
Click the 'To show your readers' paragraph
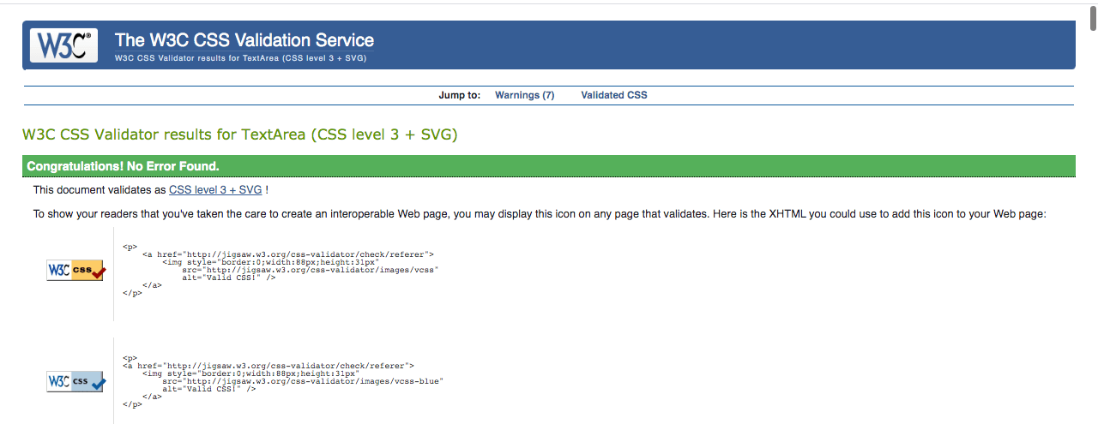click(540, 214)
